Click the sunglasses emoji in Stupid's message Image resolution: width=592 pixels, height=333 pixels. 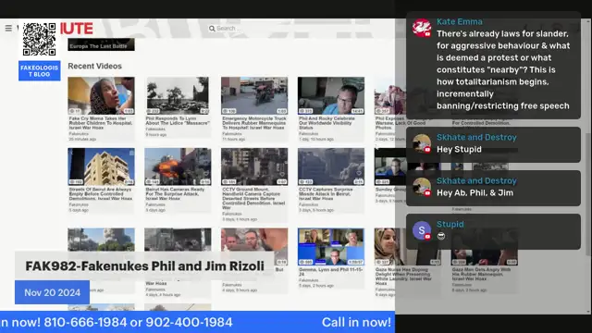click(x=441, y=237)
